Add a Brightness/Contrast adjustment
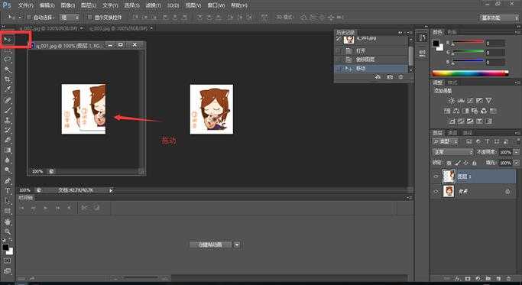 click(452, 100)
